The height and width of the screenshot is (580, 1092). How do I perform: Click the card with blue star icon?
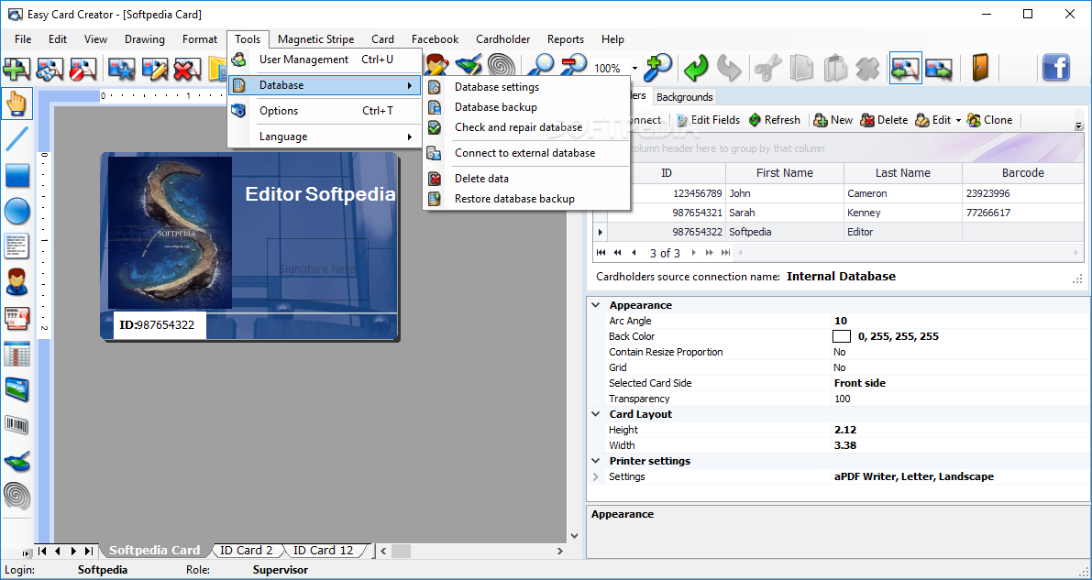pos(122,68)
